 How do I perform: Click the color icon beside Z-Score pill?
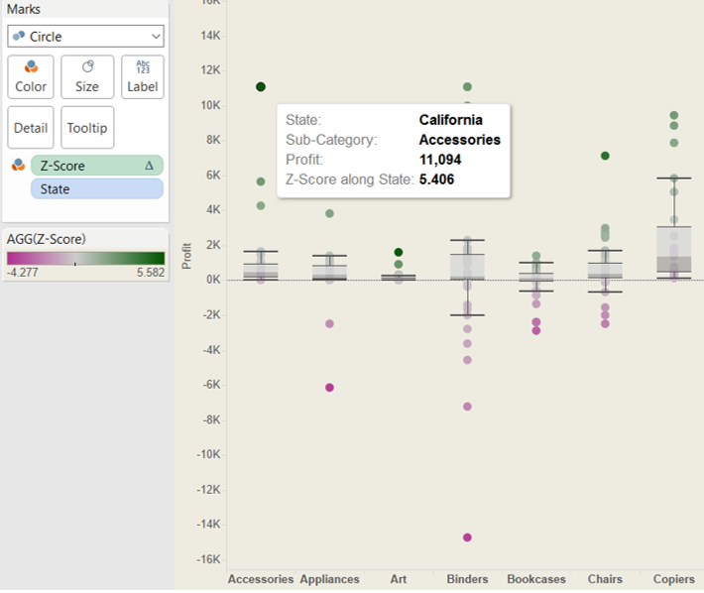(18, 166)
